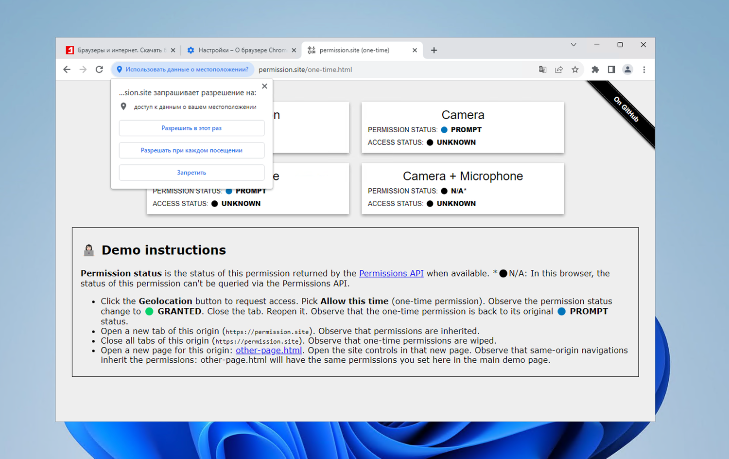Open the On GitHub corner ribbon
This screenshot has width=729, height=459.
click(x=625, y=109)
